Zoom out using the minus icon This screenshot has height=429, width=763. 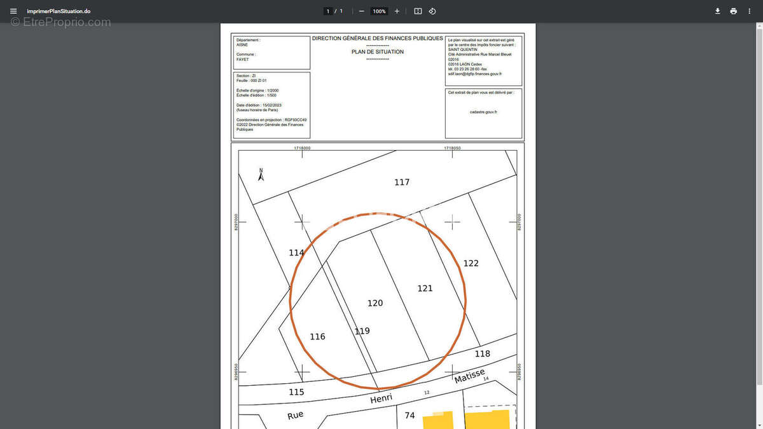click(361, 11)
